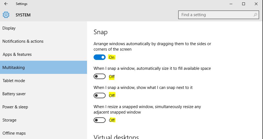The width and height of the screenshot is (263, 139).
Task: Click the search magnifier icon
Action: [x=255, y=15]
